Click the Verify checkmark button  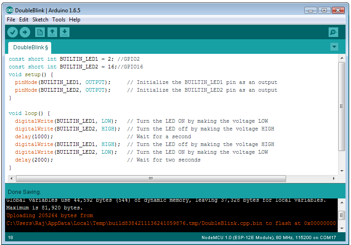[x=12, y=32]
